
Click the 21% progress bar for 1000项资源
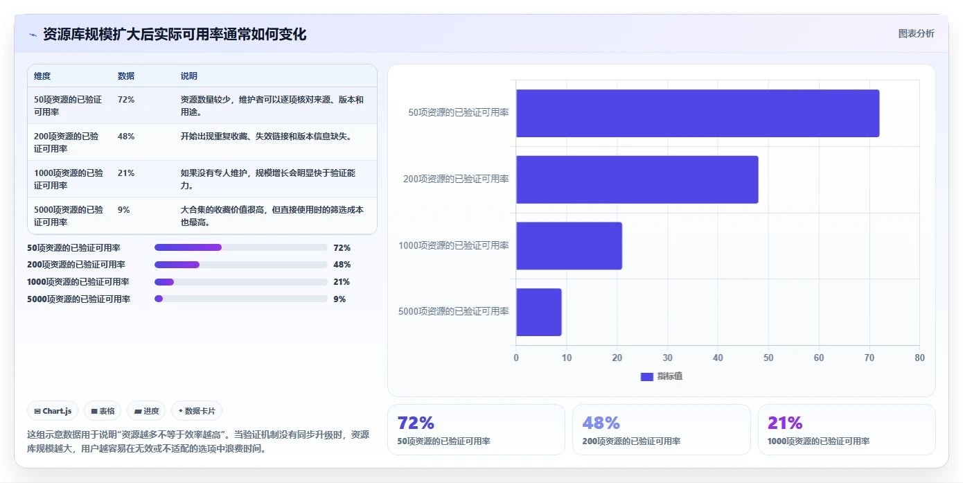pos(240,282)
